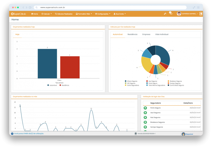The image size is (211, 147).
Task: Click the logout icon at top right
Action: coord(201,14)
